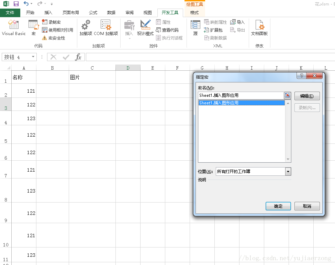Click the Insert Function fx icon
Image resolution: width=335 pixels, height=265 pixels.
pyautogui.click(x=78, y=57)
